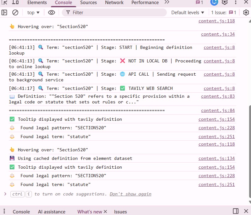Clear the console

(15, 13)
